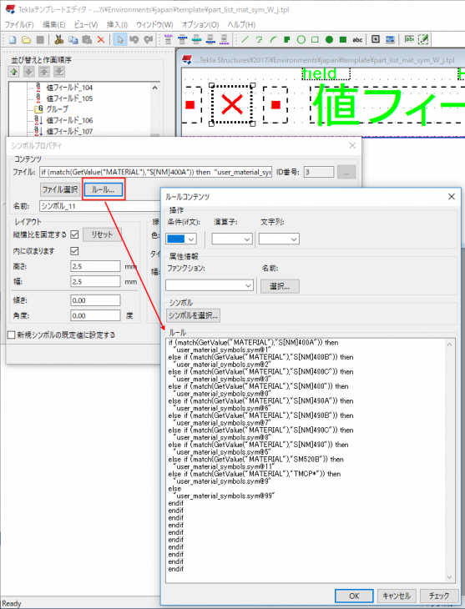Screen dimensions: 465x609
Task: Open the 挿入(I) menu
Action: tap(117, 25)
